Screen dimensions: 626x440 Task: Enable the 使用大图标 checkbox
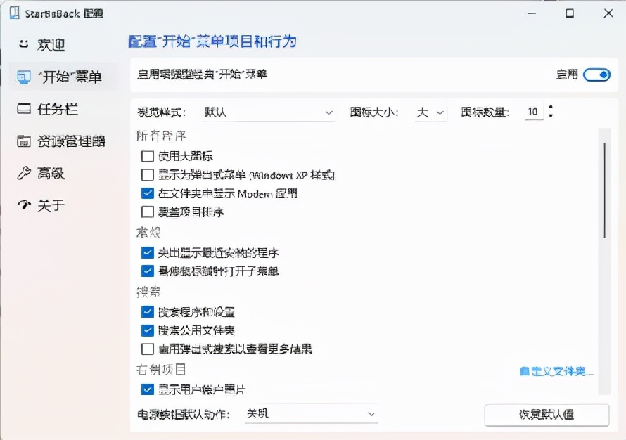[146, 156]
